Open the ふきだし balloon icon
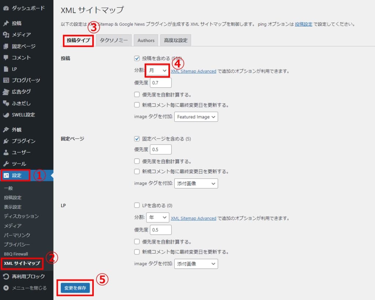The height and width of the screenshot is (300, 375). 6,103
